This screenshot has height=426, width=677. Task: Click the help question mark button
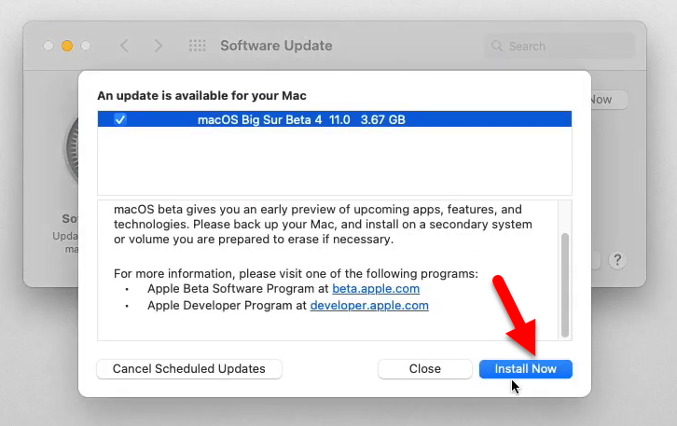click(x=617, y=260)
